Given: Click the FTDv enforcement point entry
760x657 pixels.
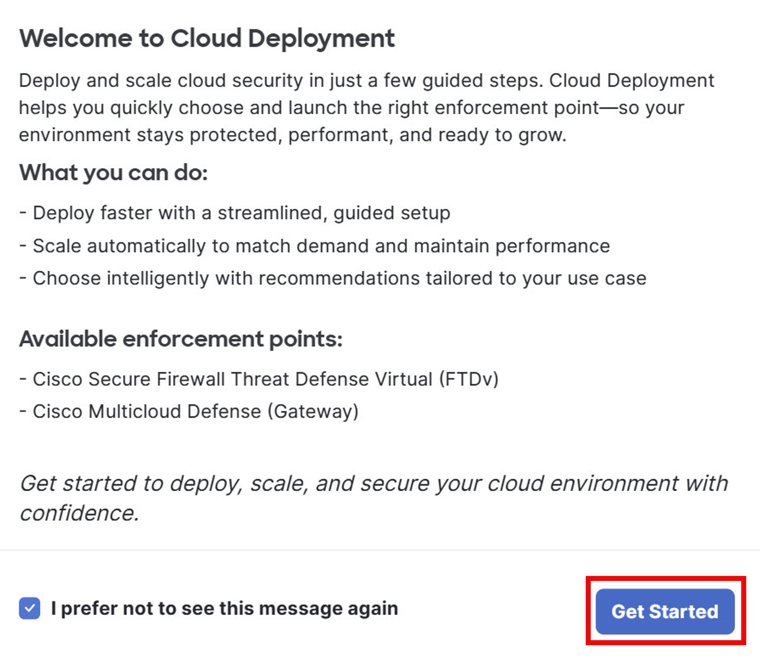Looking at the screenshot, I should 259,379.
